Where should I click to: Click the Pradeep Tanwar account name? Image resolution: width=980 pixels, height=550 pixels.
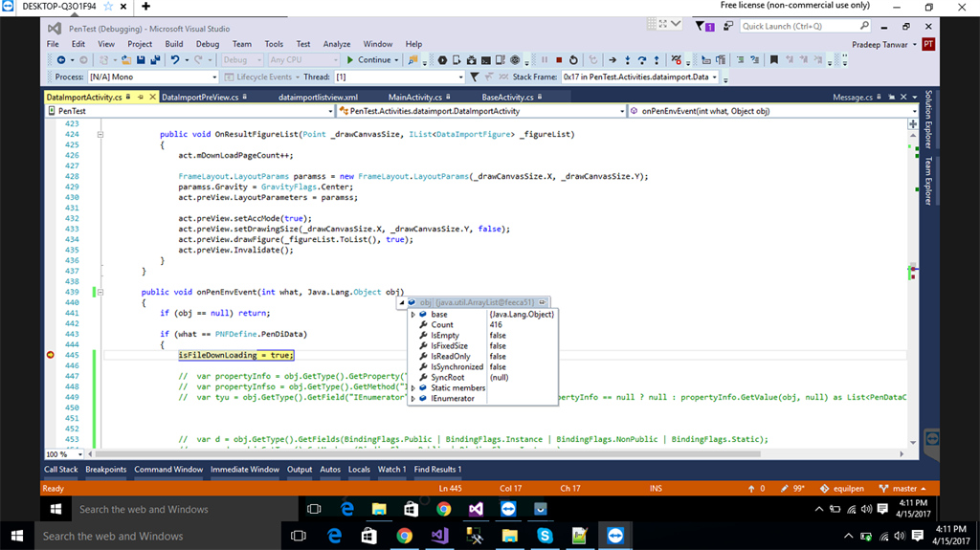coord(880,44)
